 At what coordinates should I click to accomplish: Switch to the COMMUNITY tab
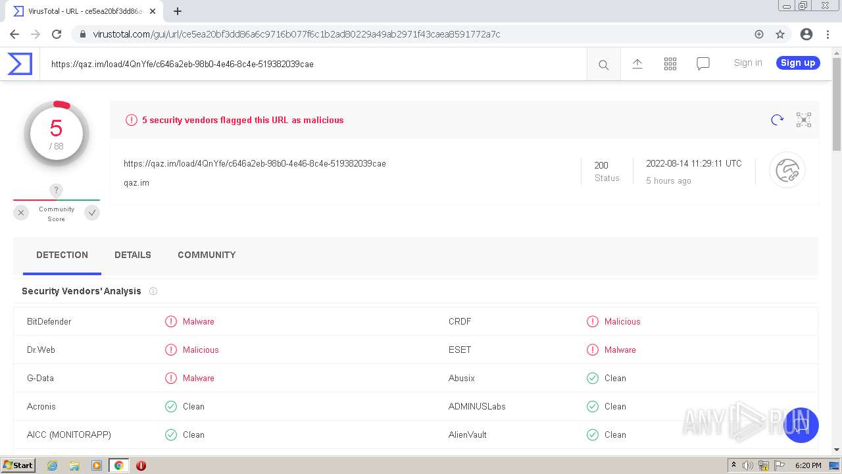tap(207, 255)
